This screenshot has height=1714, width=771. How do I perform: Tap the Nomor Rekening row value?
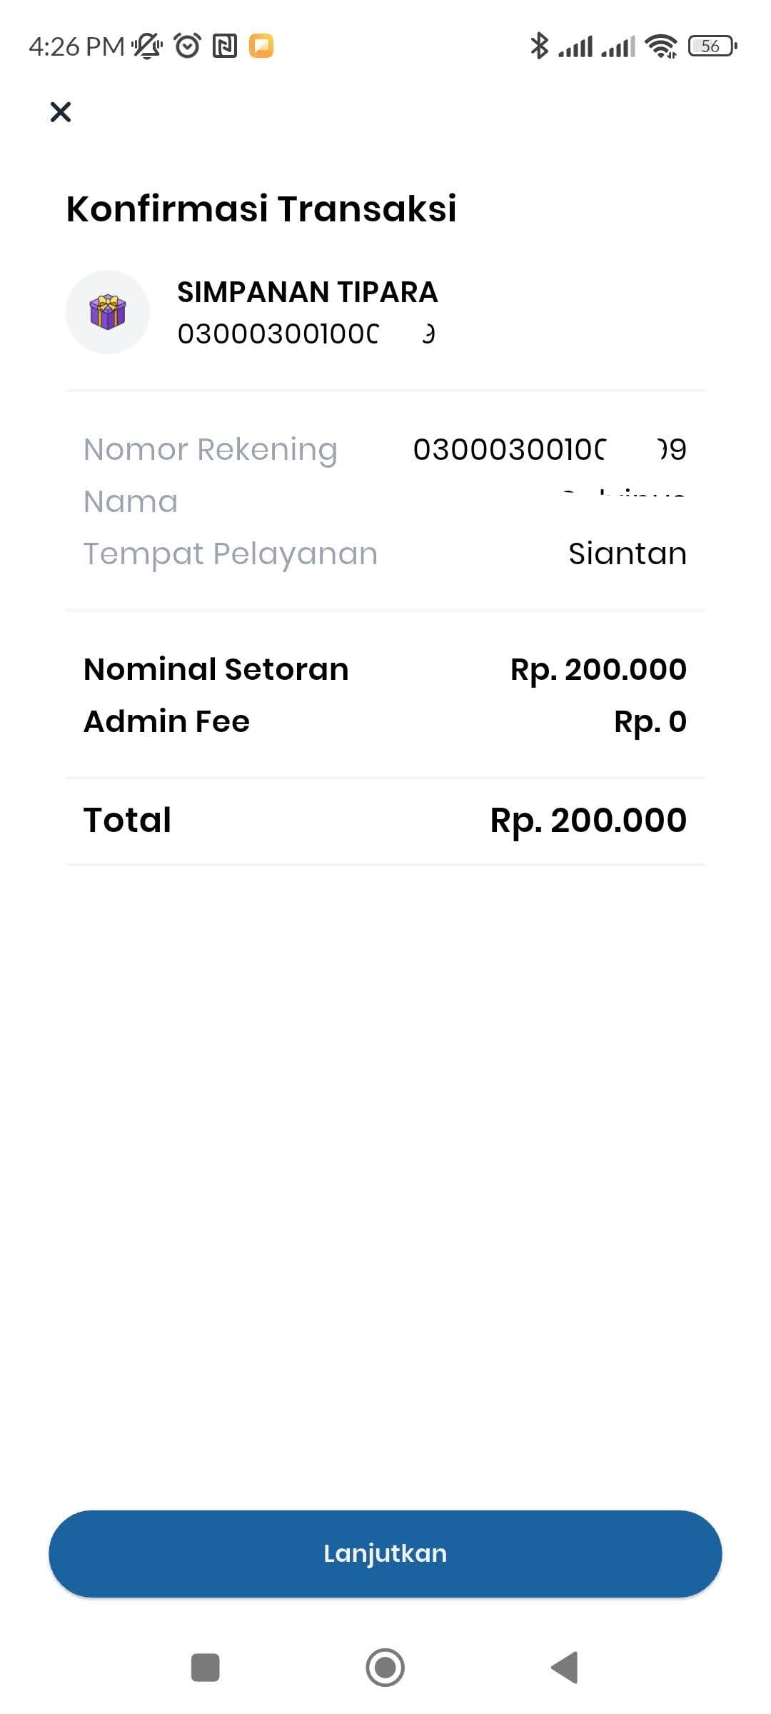point(550,449)
